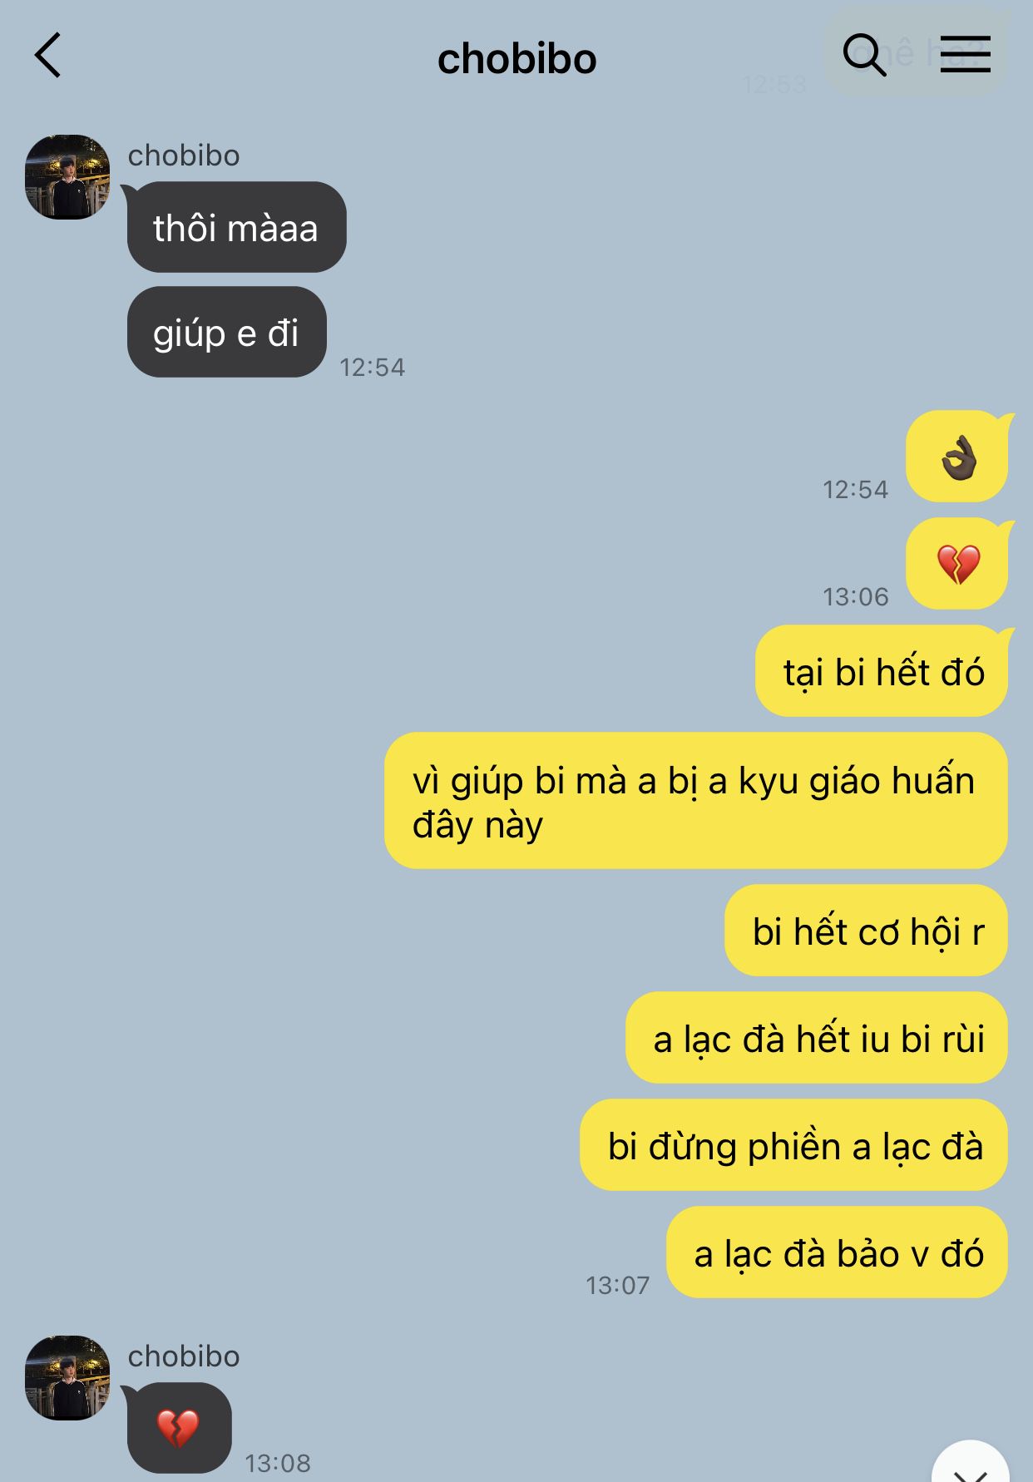Select the 'giúp e đi' message bubble

point(226,332)
